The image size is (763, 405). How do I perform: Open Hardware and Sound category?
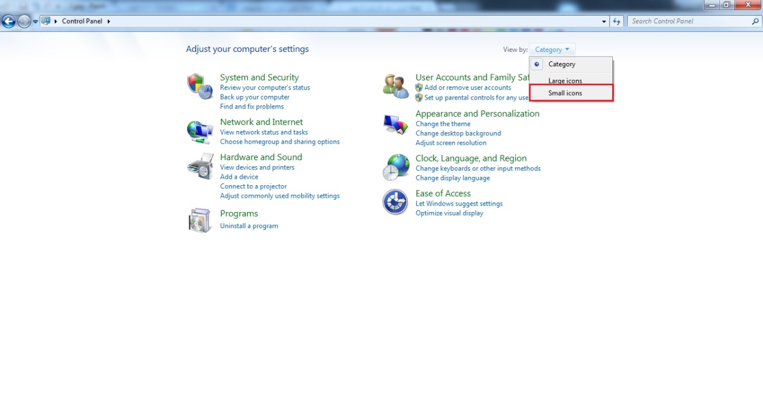(261, 157)
